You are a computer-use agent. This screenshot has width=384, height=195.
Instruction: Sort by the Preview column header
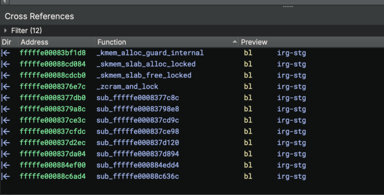pyautogui.click(x=311, y=42)
